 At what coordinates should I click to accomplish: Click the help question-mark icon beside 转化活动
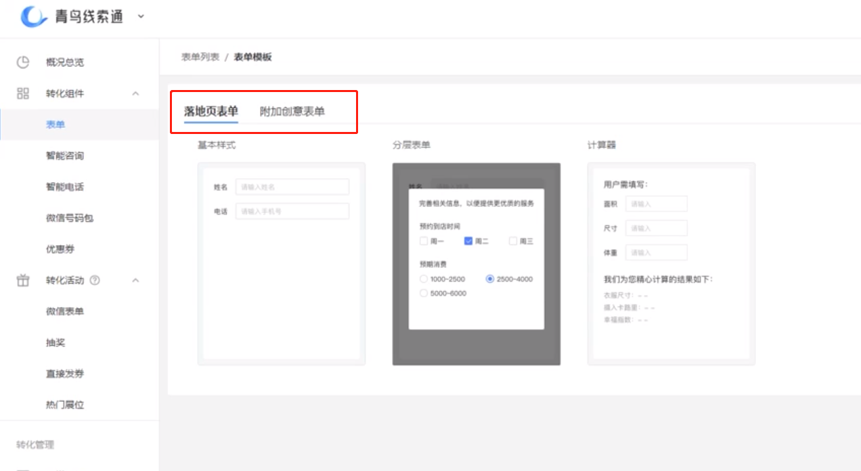coord(95,280)
